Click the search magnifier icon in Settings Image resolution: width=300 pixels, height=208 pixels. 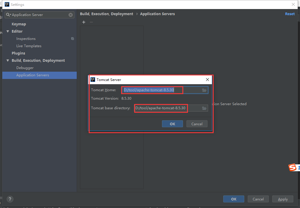click(8, 15)
